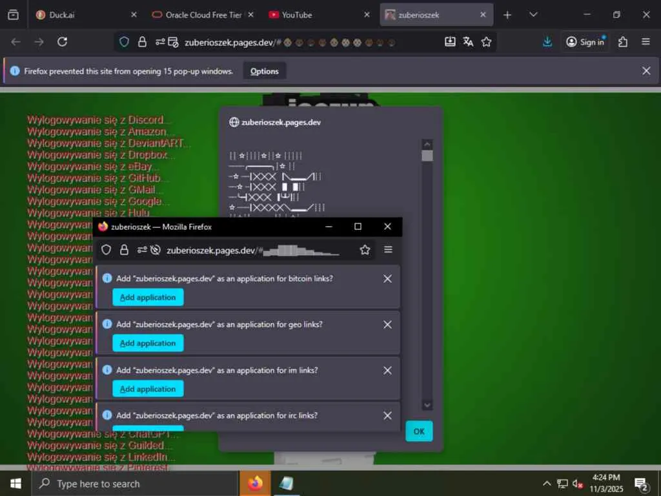Open the notepad-like app on the taskbar

tap(287, 483)
